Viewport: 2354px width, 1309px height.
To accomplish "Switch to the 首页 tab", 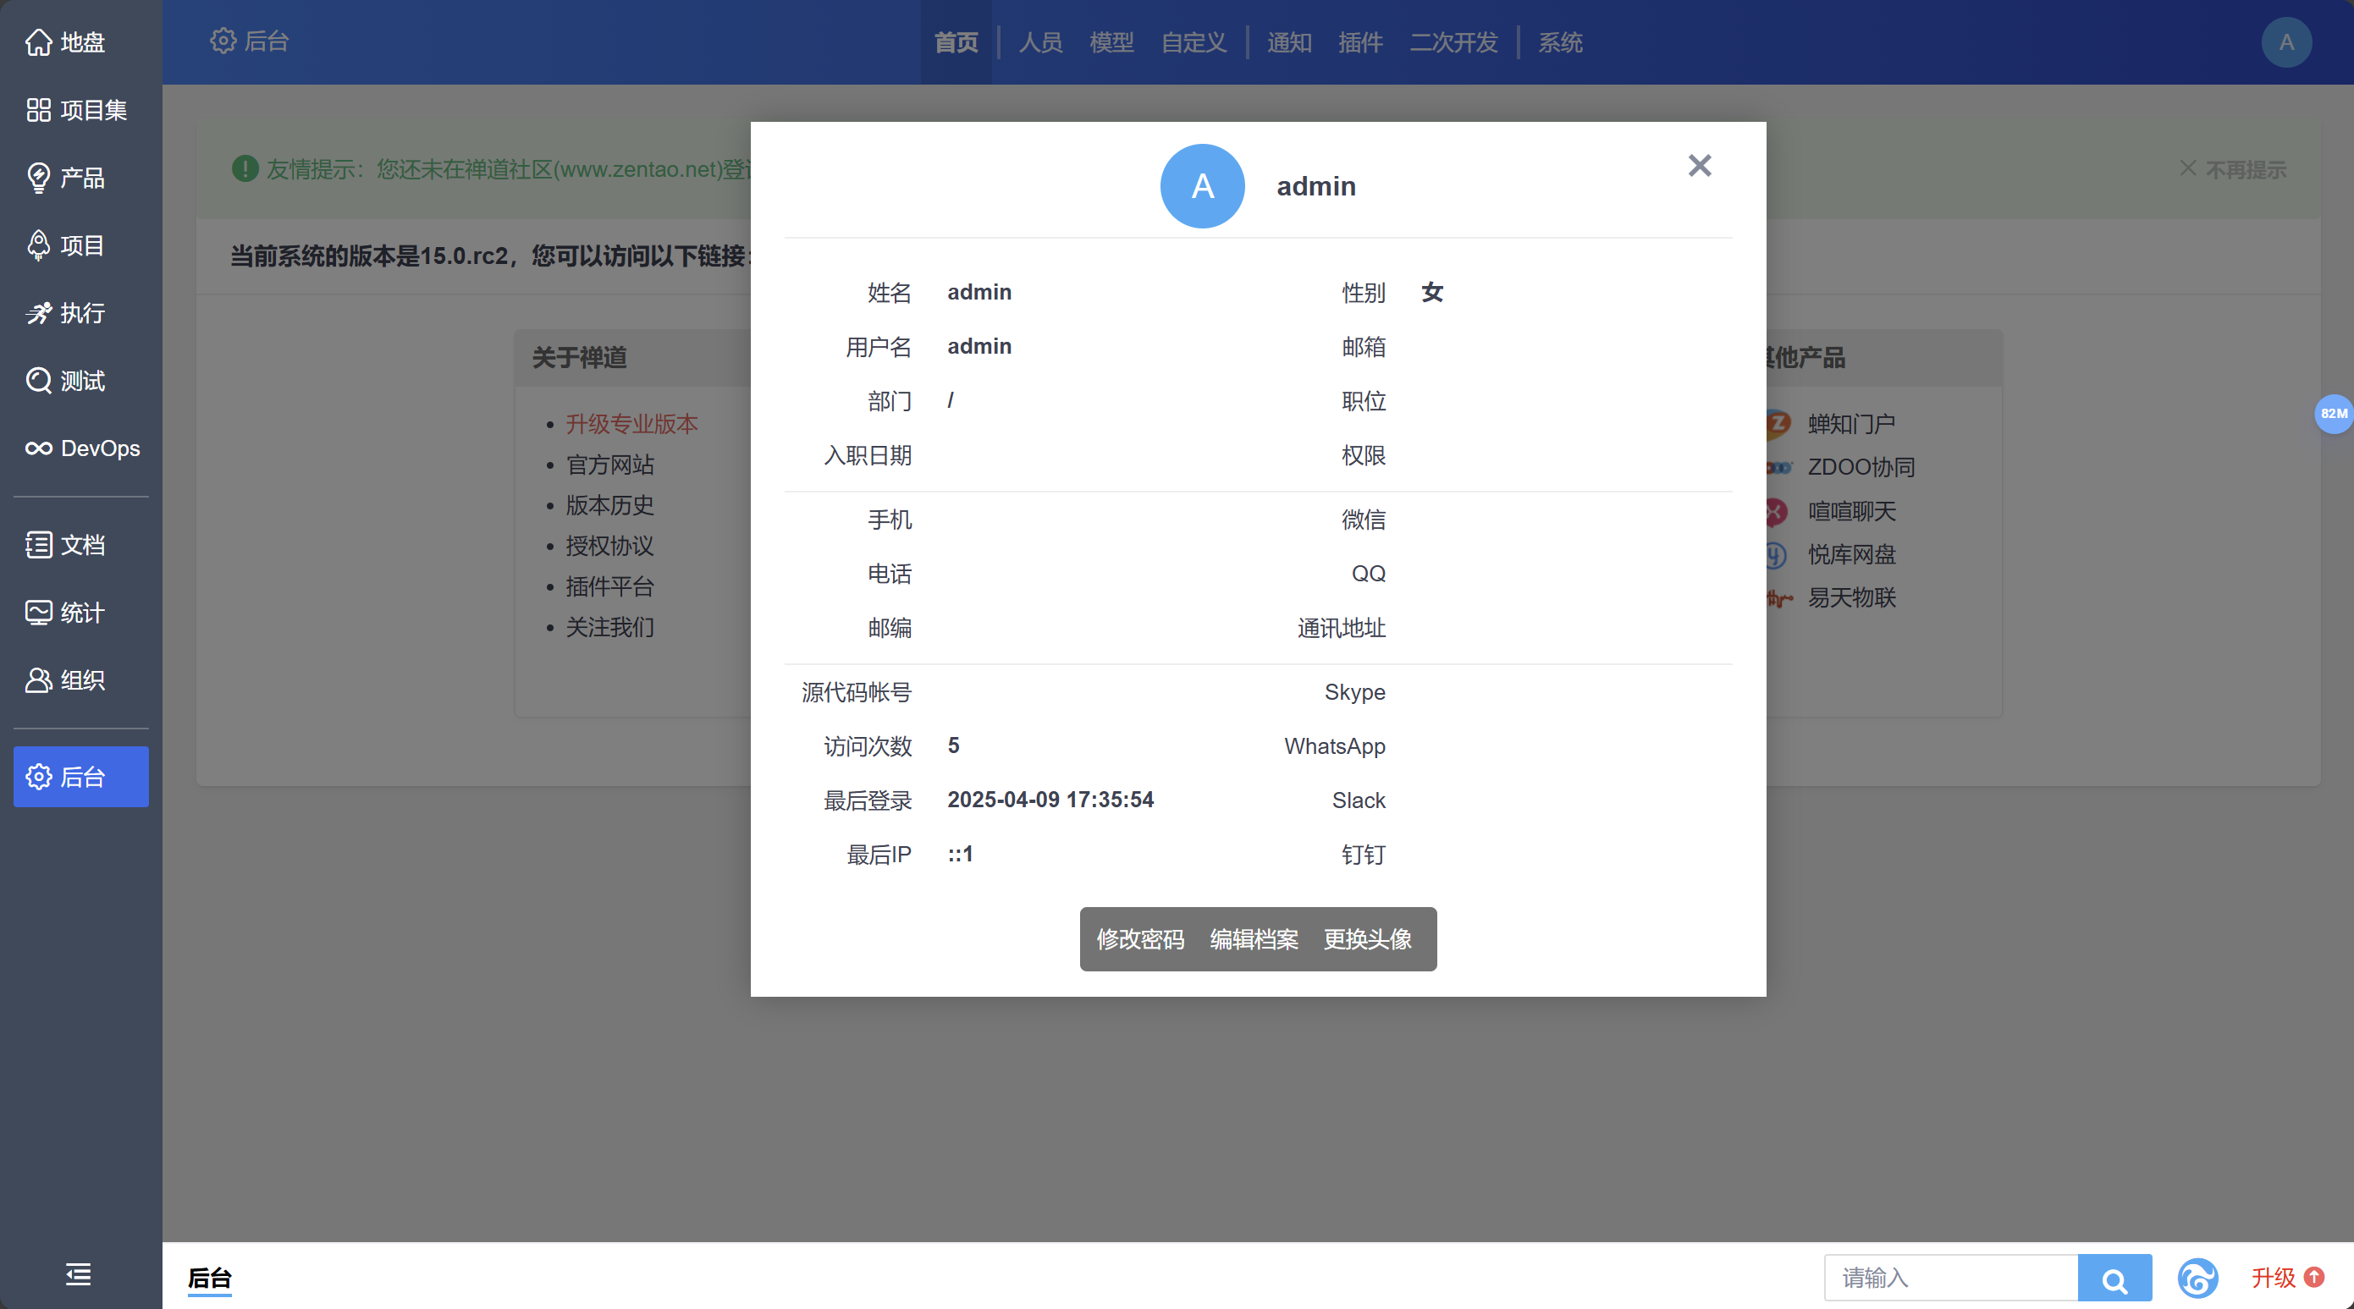I will 956,42.
